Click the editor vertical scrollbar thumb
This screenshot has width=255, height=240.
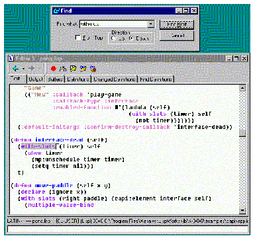pyautogui.click(x=242, y=133)
